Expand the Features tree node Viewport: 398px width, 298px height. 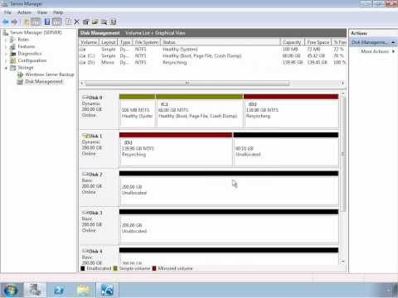[x=6, y=46]
